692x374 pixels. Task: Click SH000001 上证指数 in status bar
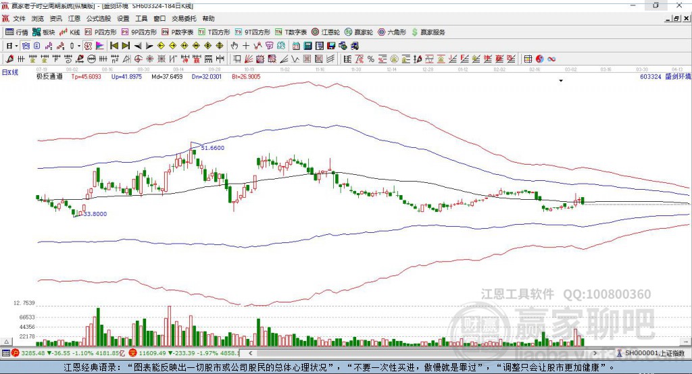click(654, 353)
